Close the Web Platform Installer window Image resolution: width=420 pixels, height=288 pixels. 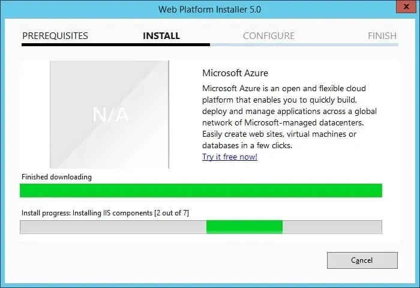pyautogui.click(x=406, y=7)
